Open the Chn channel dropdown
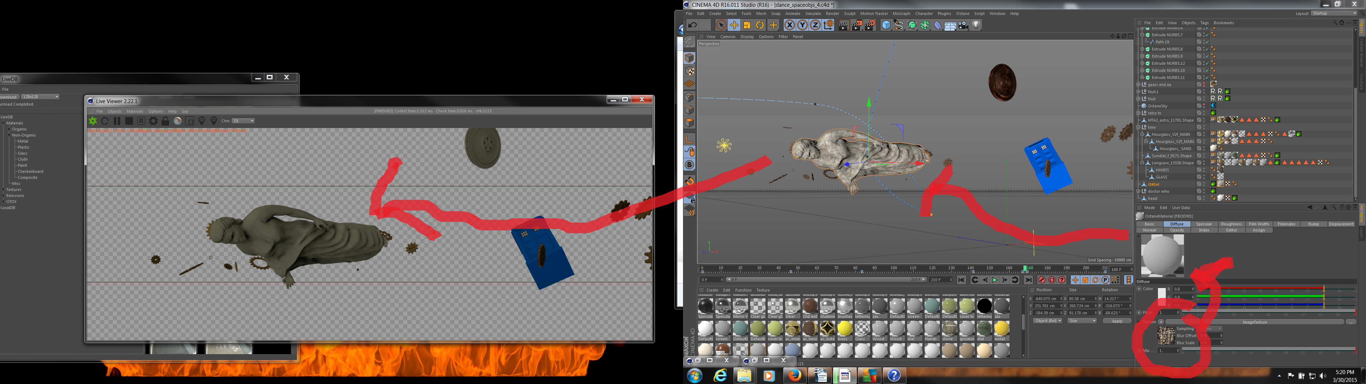The width and height of the screenshot is (1366, 384). pyautogui.click(x=243, y=121)
